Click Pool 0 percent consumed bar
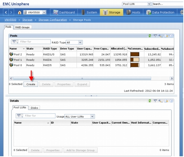184x157 pixels. pyautogui.click(x=135, y=65)
